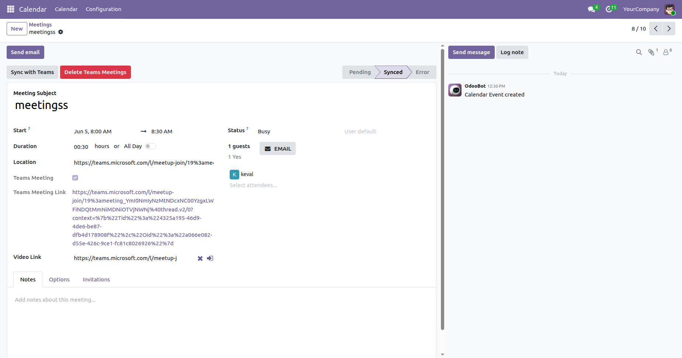This screenshot has width=682, height=358.
Task: Click the end time 8:30 AM
Action: [x=162, y=131]
